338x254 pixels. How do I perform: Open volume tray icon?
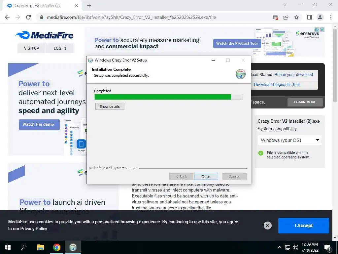coord(295,247)
